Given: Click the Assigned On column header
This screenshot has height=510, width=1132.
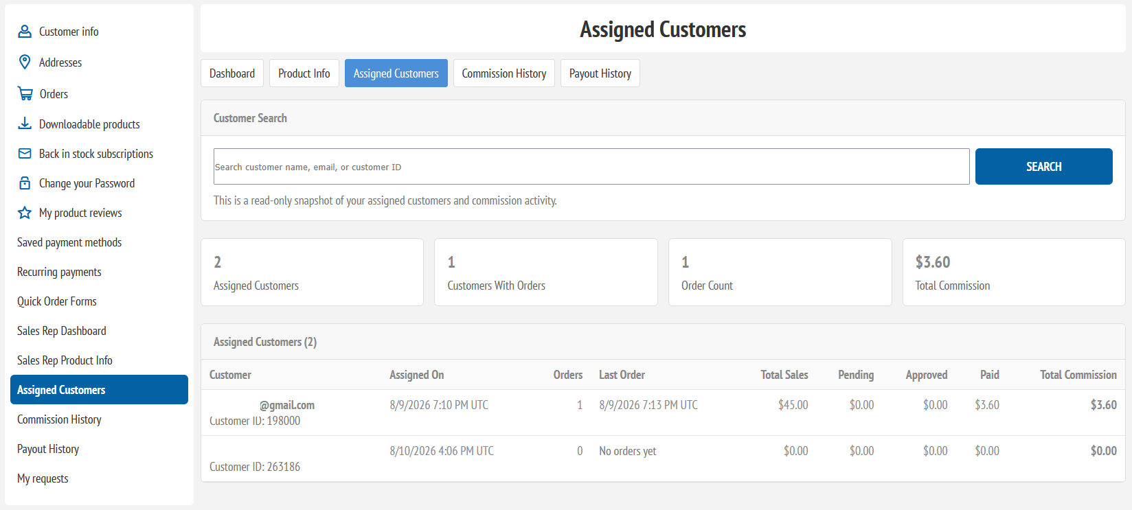Looking at the screenshot, I should click(417, 375).
